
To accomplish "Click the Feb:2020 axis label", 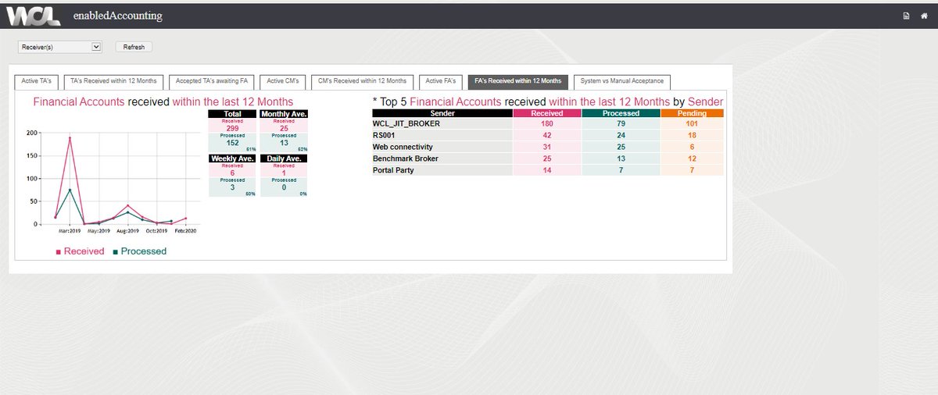I will click(186, 231).
